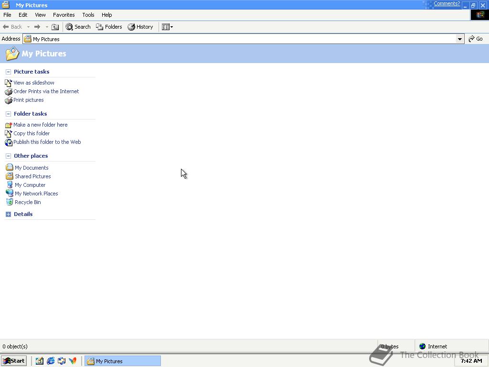Go to My Documents
This screenshot has width=489, height=367.
click(x=32, y=168)
